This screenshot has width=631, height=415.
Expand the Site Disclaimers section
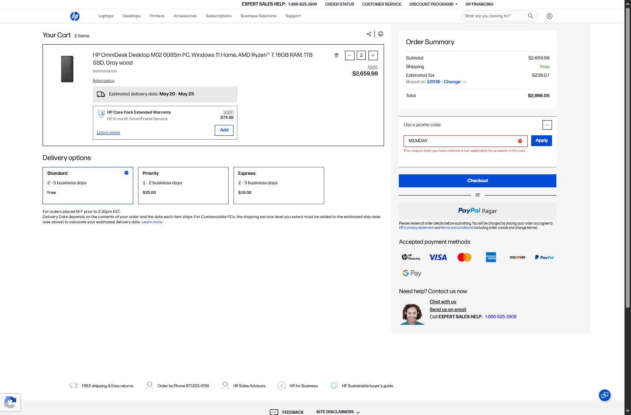338,412
